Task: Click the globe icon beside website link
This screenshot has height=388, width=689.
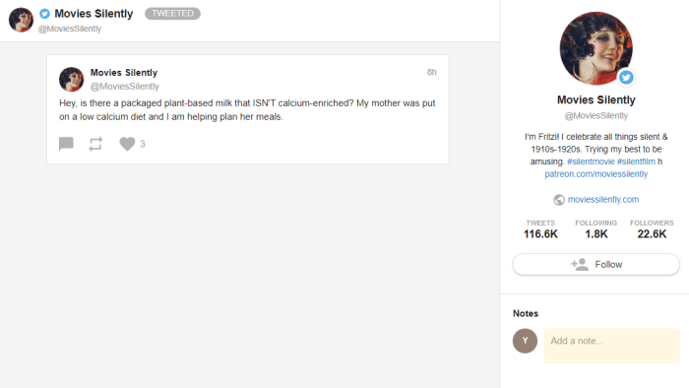Action: tap(559, 200)
